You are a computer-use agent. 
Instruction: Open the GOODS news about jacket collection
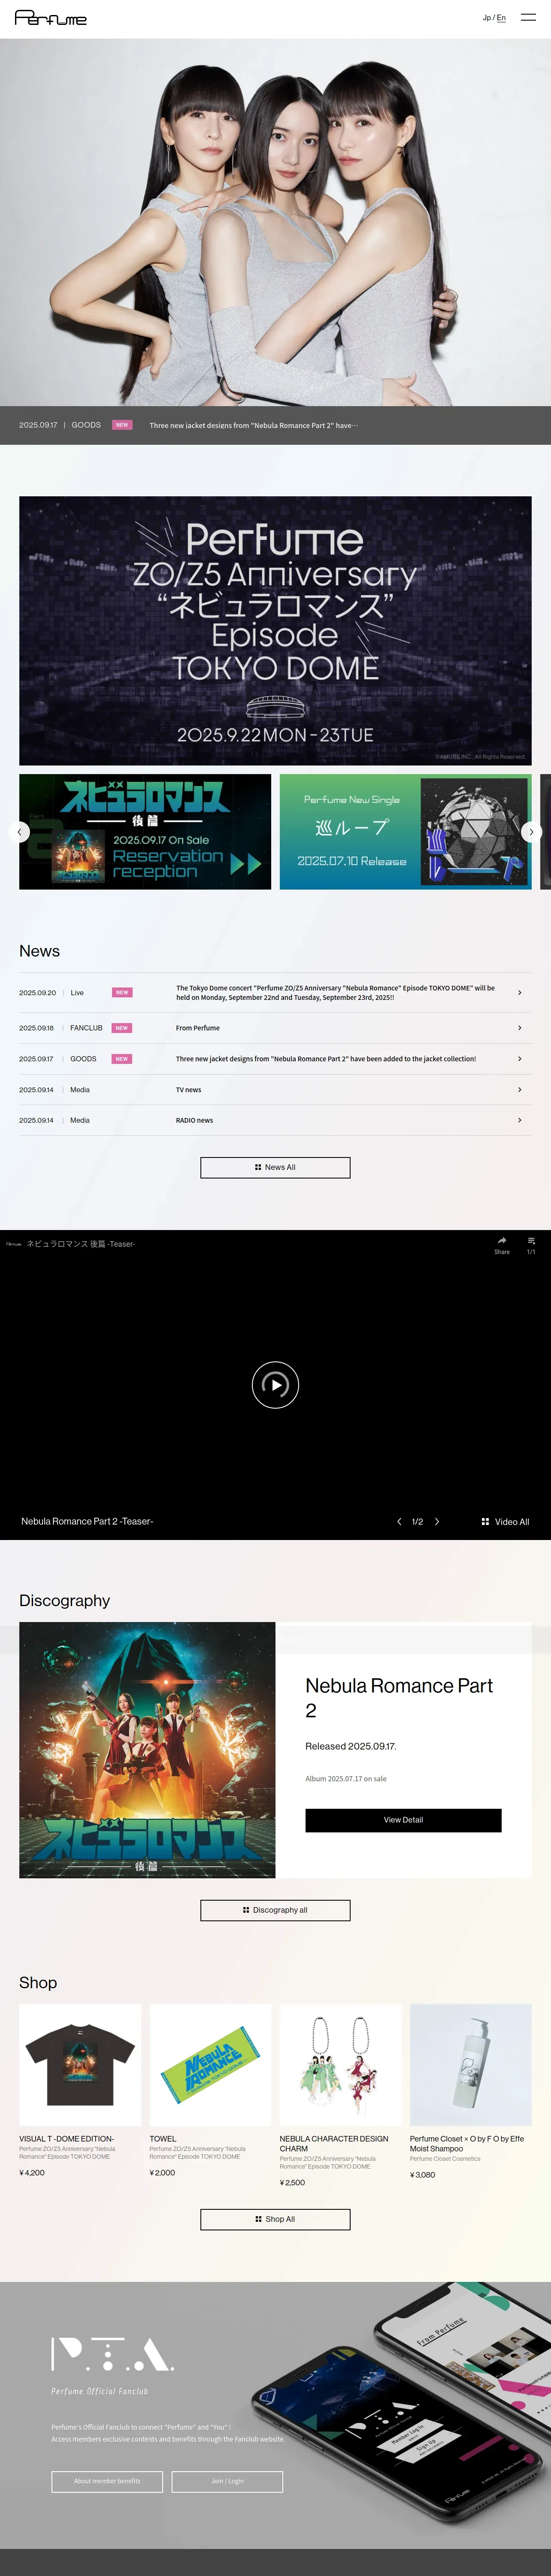(275, 1059)
